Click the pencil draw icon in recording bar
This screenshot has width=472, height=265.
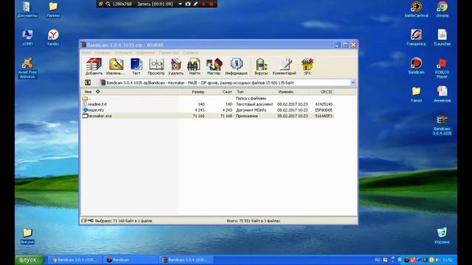point(195,4)
